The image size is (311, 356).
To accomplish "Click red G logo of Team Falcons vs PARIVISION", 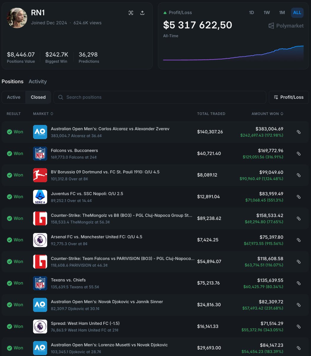I will point(40,262).
